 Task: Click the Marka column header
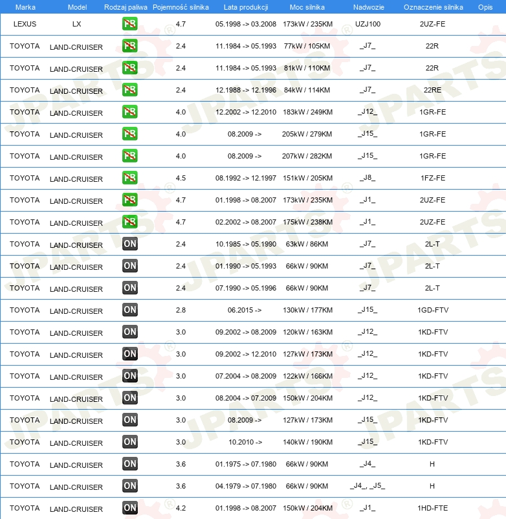[25, 7]
